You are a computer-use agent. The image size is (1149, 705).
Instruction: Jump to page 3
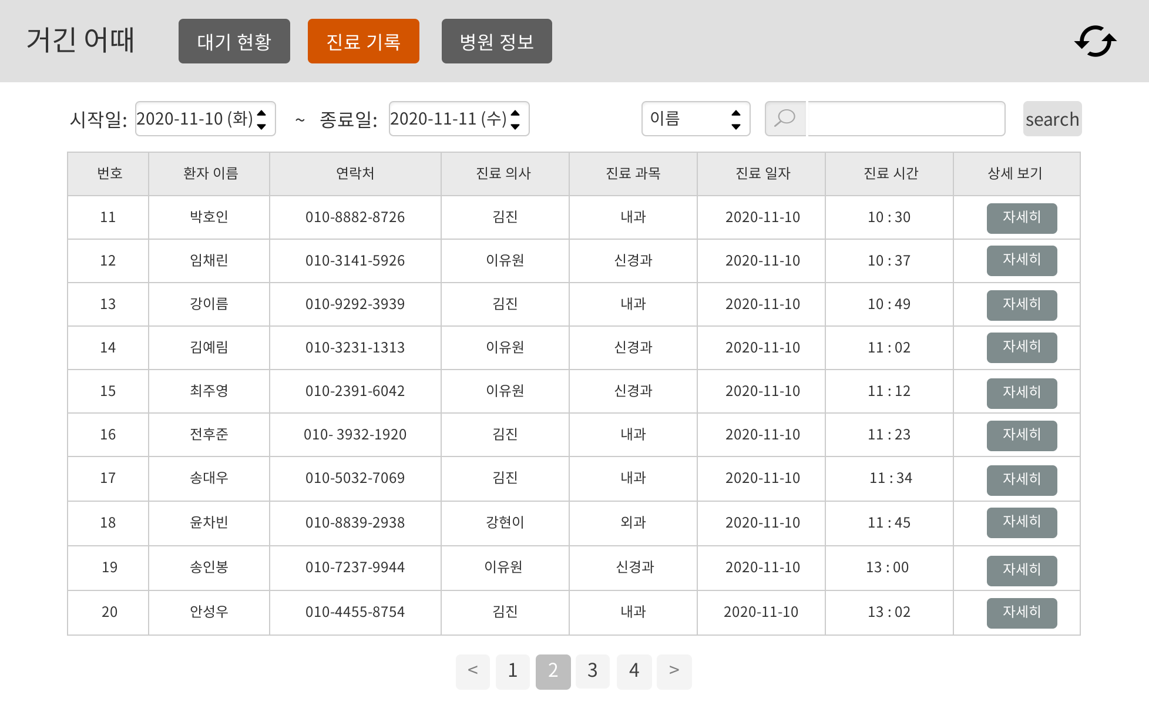coord(592,671)
